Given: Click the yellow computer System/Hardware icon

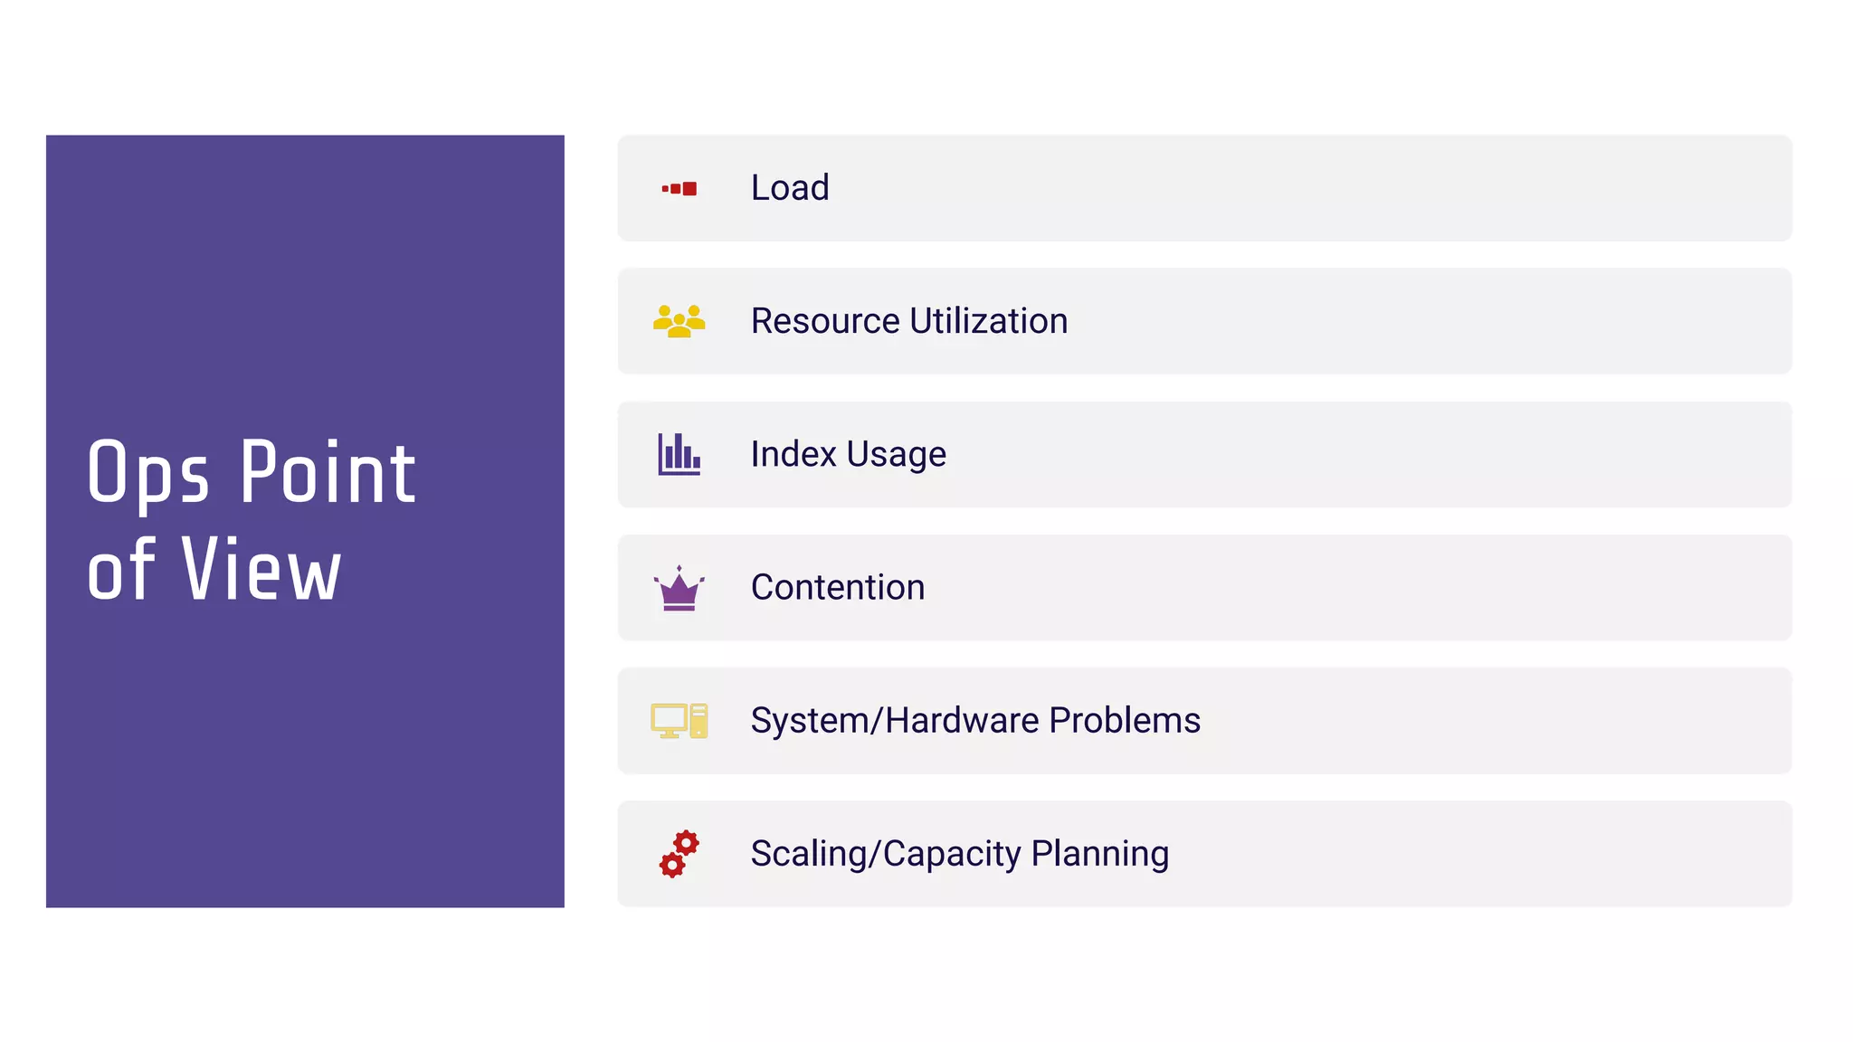Looking at the screenshot, I should pyautogui.click(x=679, y=721).
